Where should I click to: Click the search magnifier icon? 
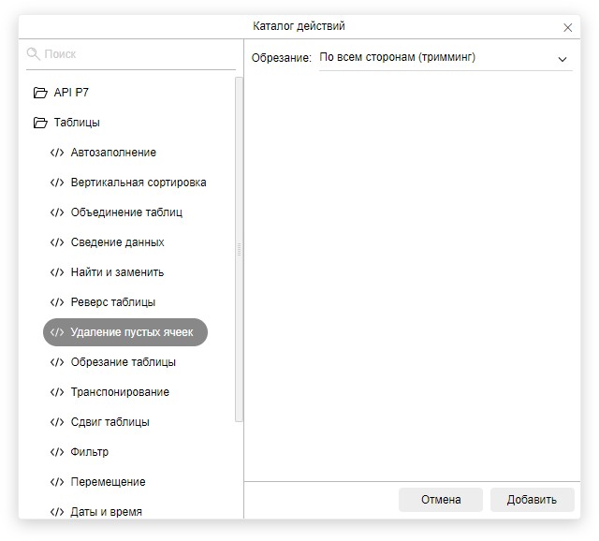[x=34, y=54]
